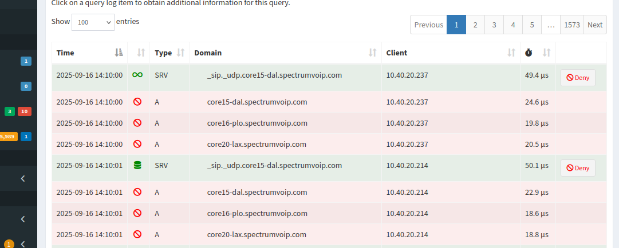This screenshot has width=619, height=248.
Task: Expand the topmost sidebar chevron arrow
Action: coord(23,178)
